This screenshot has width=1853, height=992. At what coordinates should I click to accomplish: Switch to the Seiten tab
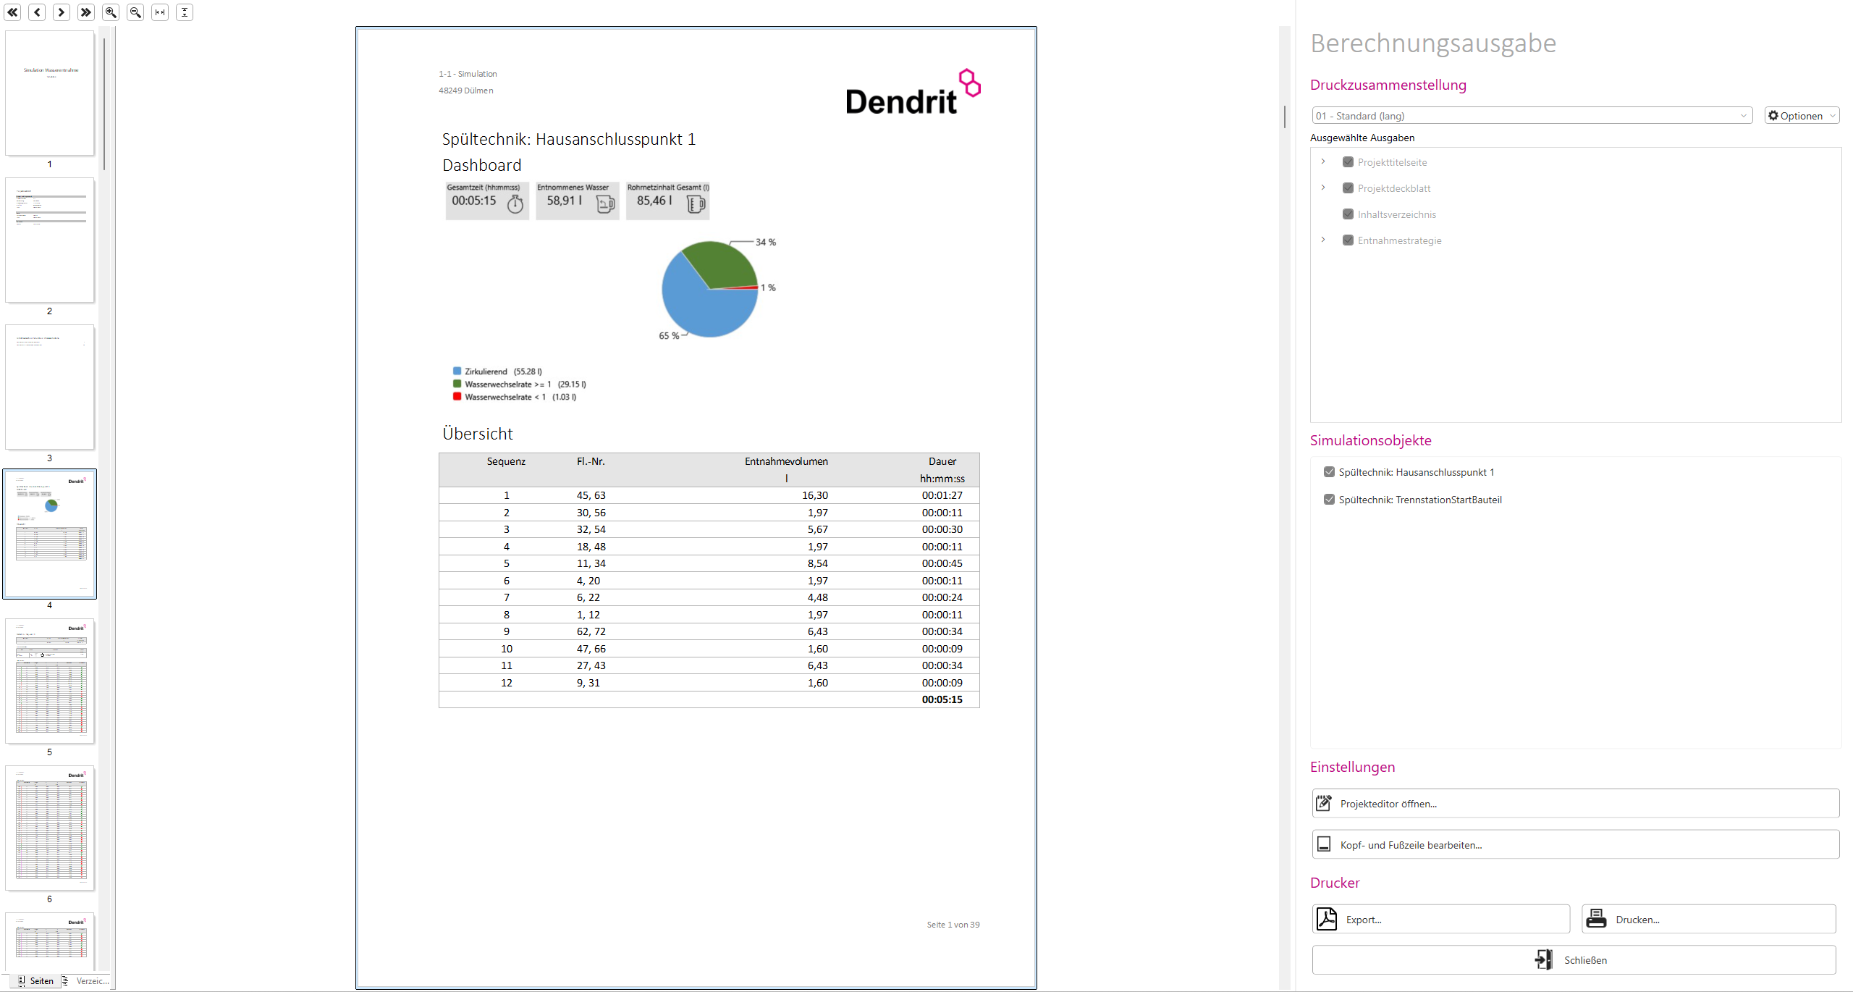click(35, 981)
